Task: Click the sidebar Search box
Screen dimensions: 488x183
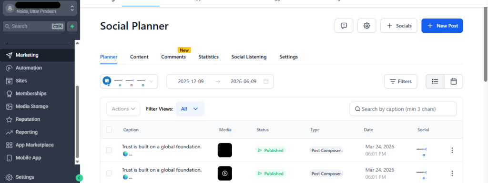Action: click(x=34, y=26)
